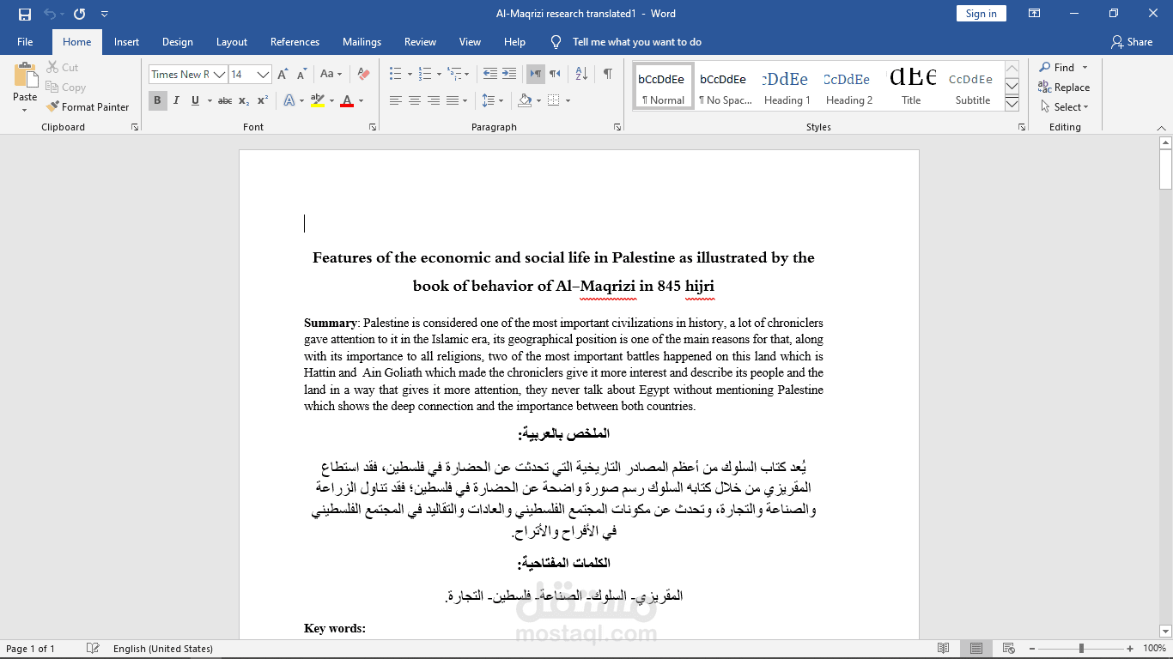Set left-to-right text direction
The width and height of the screenshot is (1173, 659).
pyautogui.click(x=535, y=74)
